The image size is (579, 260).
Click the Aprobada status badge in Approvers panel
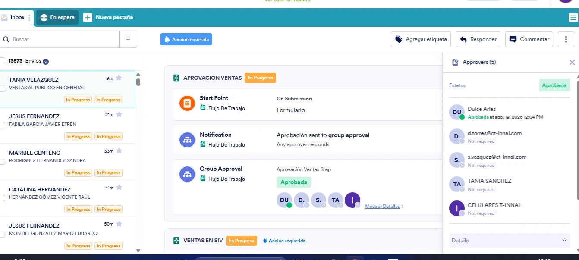pyautogui.click(x=554, y=85)
